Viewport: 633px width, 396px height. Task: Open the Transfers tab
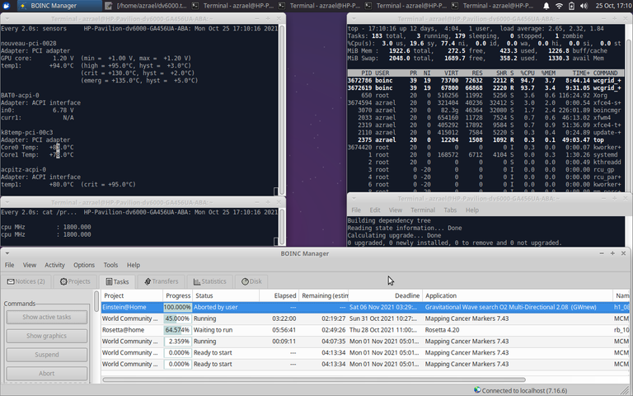[161, 281]
